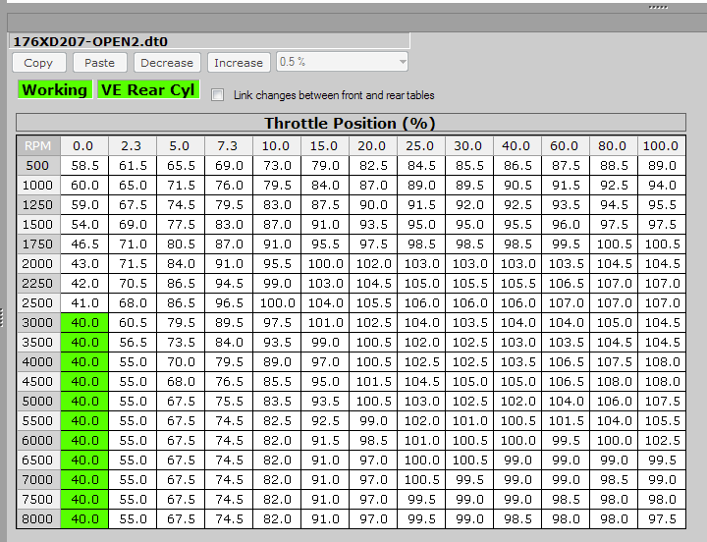This screenshot has width=707, height=542.
Task: Open the 0.5 % step dropdown
Action: coord(343,62)
